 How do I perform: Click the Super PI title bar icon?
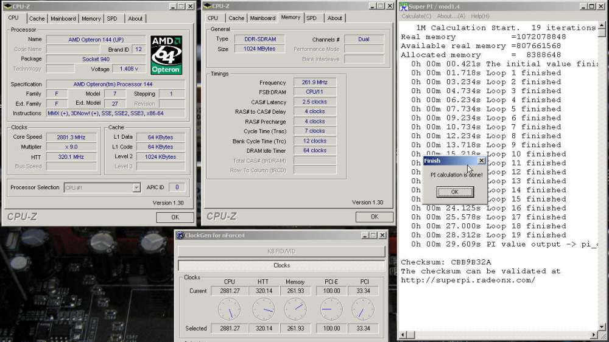coord(404,6)
